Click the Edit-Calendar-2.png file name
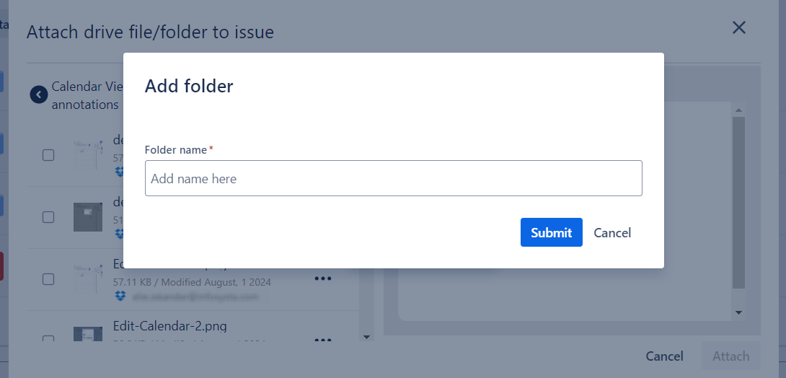Viewport: 786px width, 378px height. tap(170, 326)
